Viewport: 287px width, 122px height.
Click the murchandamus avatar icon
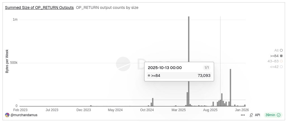point(7,115)
